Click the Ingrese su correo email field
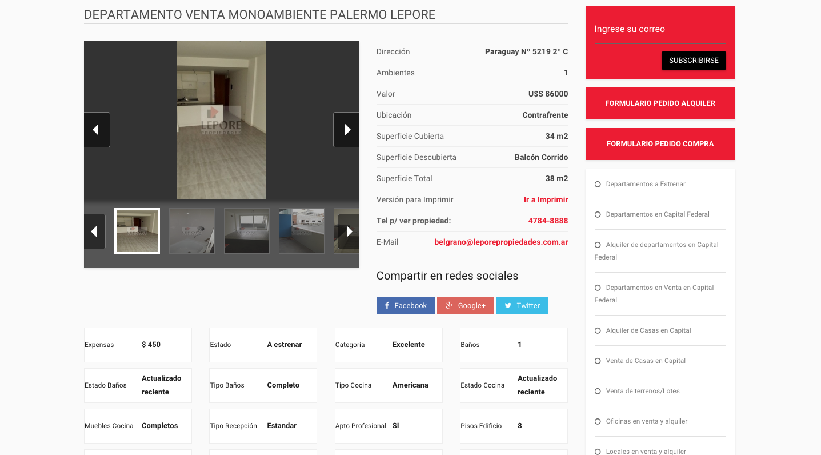This screenshot has height=455, width=821. 660,30
